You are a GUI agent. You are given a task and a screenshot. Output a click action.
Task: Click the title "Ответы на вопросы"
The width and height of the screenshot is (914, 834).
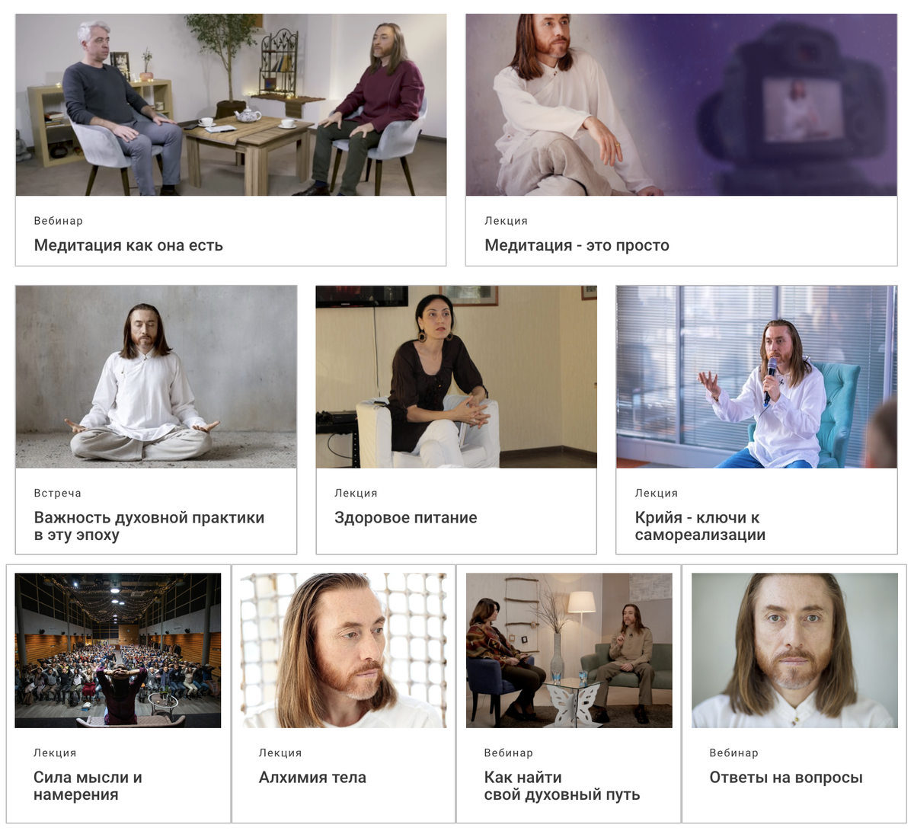coord(786,778)
